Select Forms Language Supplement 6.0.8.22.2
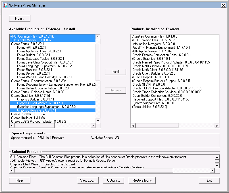229x193 pixels. [x=44, y=66]
